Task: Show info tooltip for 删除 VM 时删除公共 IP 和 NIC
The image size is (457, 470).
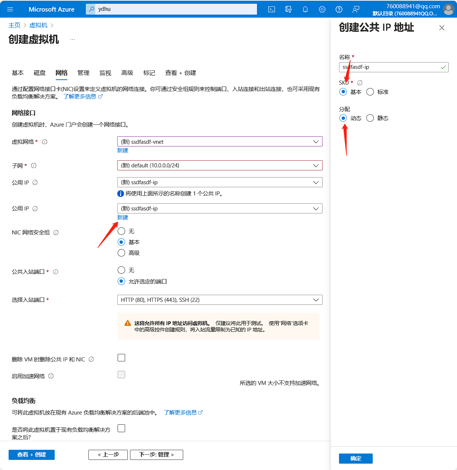Action: [91, 360]
